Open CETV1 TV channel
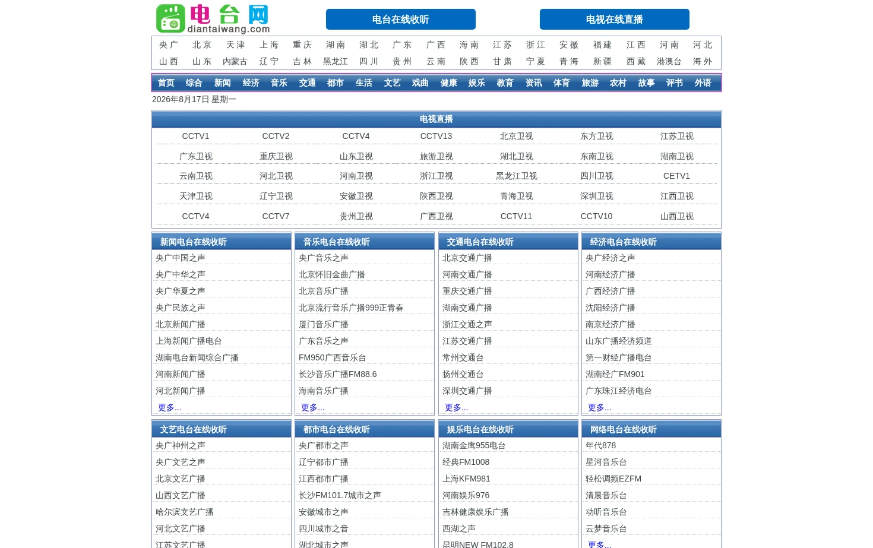 coord(676,176)
